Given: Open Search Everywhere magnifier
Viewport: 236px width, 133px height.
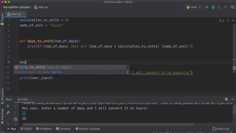Looking at the screenshot, I should click(x=233, y=7).
